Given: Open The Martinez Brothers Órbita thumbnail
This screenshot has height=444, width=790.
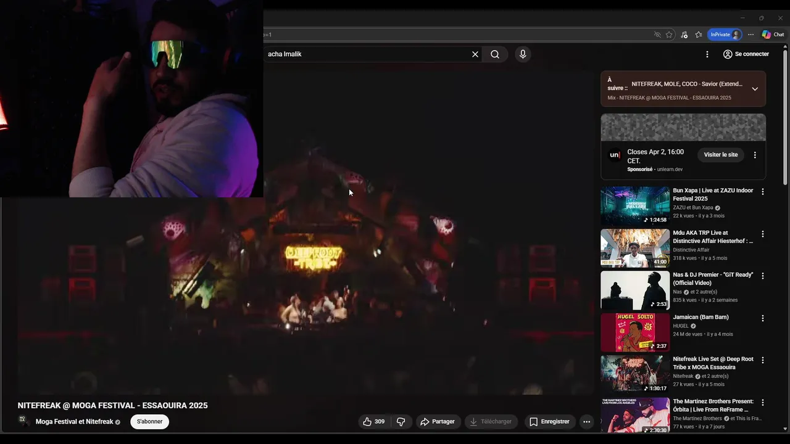Looking at the screenshot, I should tap(635, 416).
